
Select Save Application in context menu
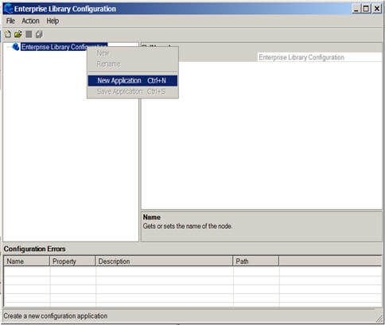point(133,91)
